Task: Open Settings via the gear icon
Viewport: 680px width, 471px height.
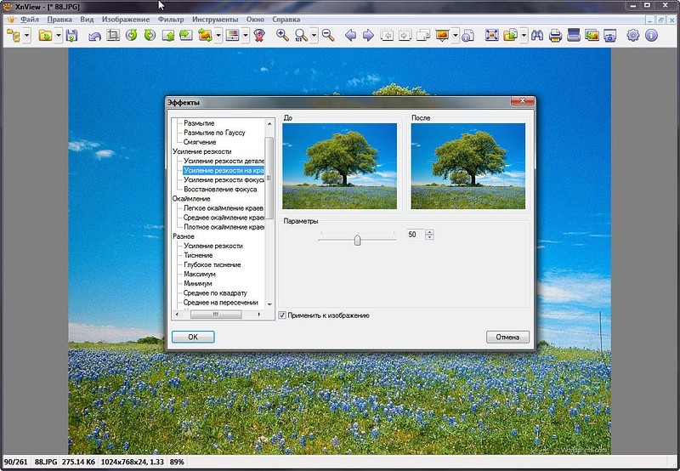Action: (x=633, y=36)
